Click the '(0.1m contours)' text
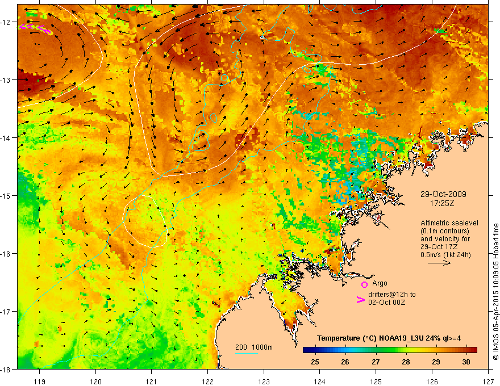500x386 pixels. pos(445,231)
